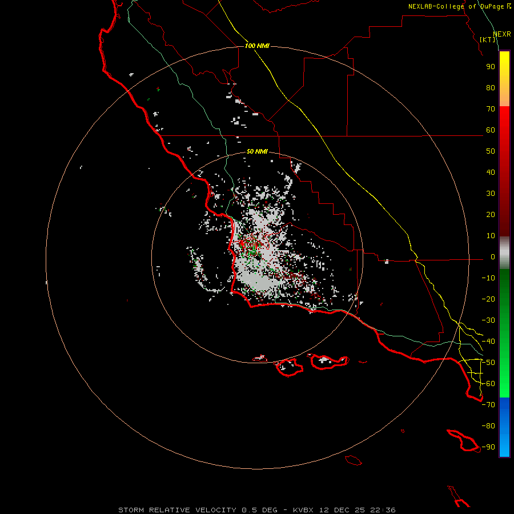Pick the gray zero-velocity segment of the color bar
Viewport: 514px width, 514px height.
pyautogui.click(x=504, y=252)
